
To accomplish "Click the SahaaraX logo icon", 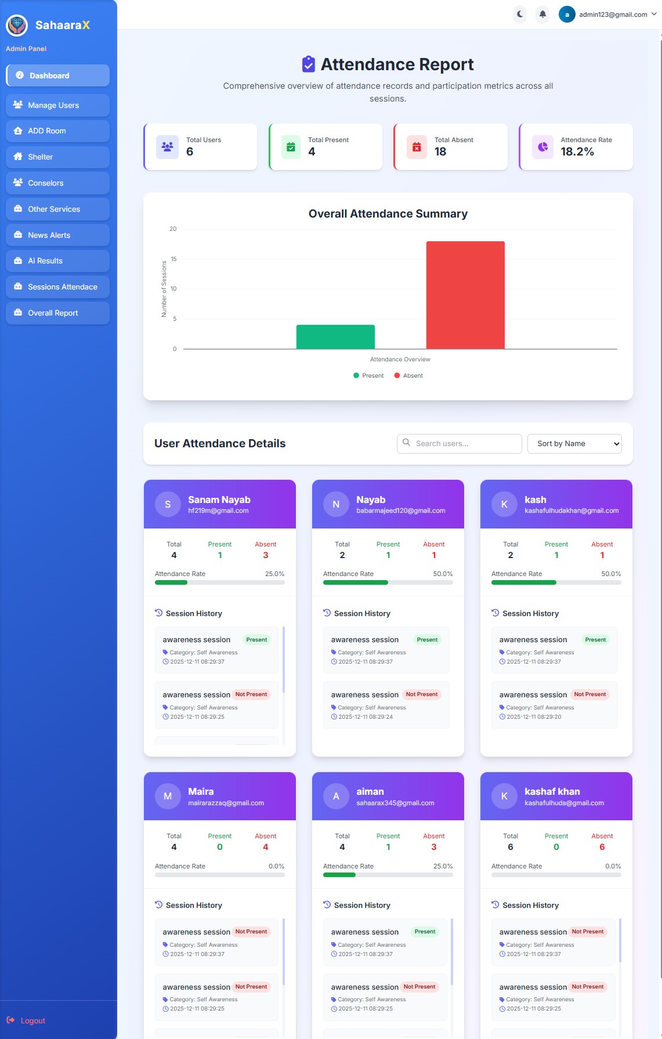I will [17, 25].
